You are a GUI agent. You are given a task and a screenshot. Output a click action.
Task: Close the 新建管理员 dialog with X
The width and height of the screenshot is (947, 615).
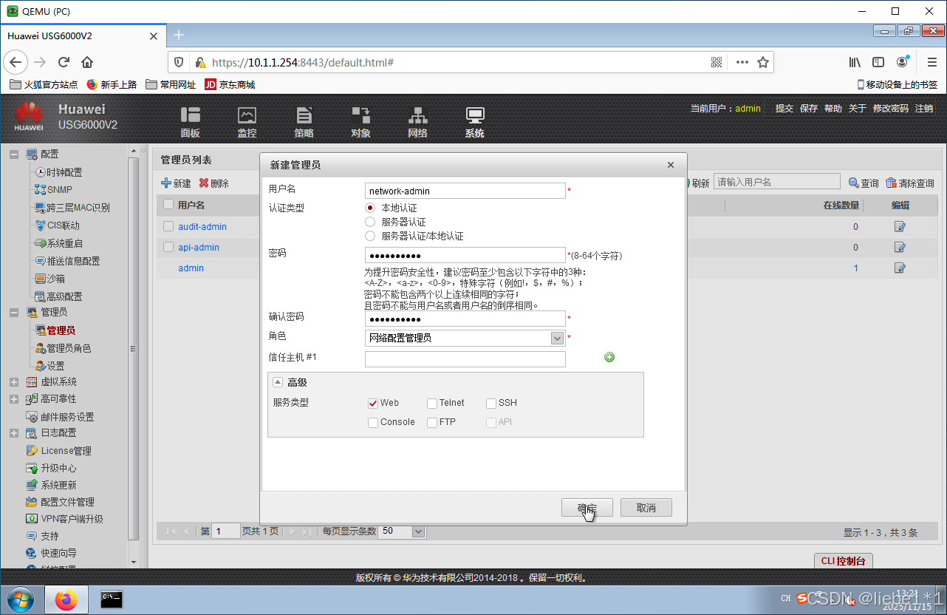[x=671, y=165]
